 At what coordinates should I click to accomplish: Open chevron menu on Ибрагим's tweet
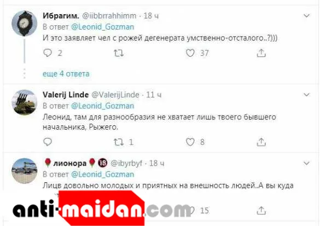point(306,16)
